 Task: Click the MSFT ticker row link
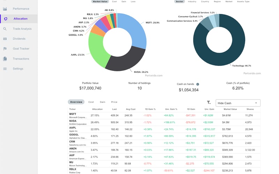pyautogui.click(x=73, y=114)
